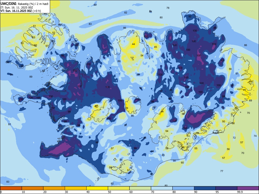Click the legend label '40'
The width and height of the screenshot is (259, 194).
(x=88, y=192)
